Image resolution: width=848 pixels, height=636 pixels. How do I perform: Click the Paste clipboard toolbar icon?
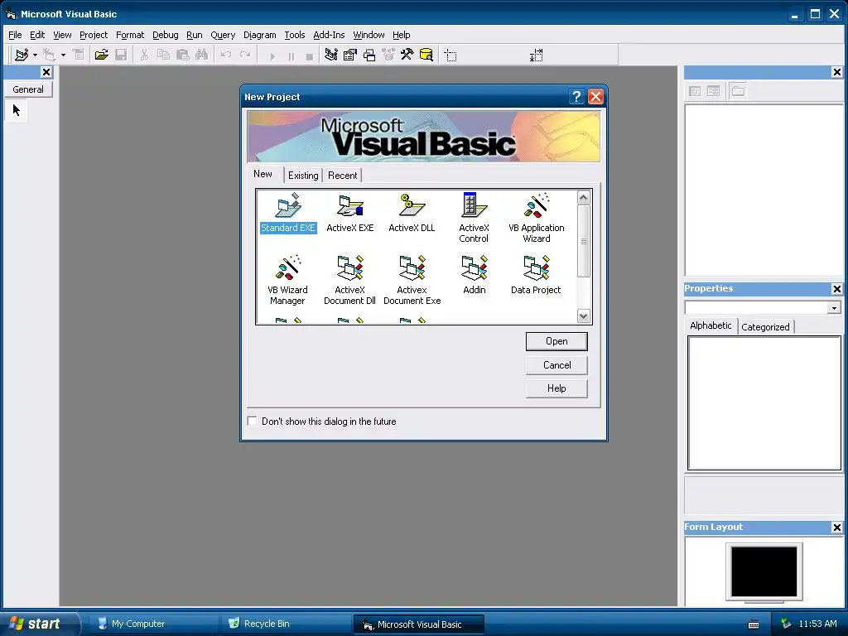[183, 55]
